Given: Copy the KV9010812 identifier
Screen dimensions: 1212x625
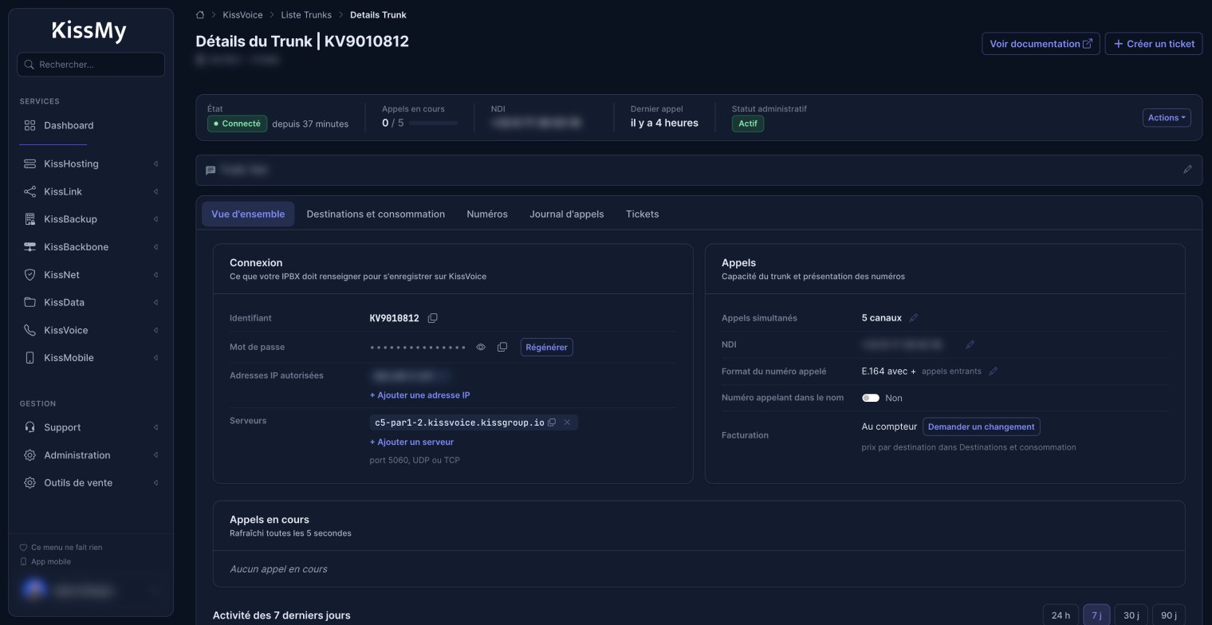Looking at the screenshot, I should 433,318.
